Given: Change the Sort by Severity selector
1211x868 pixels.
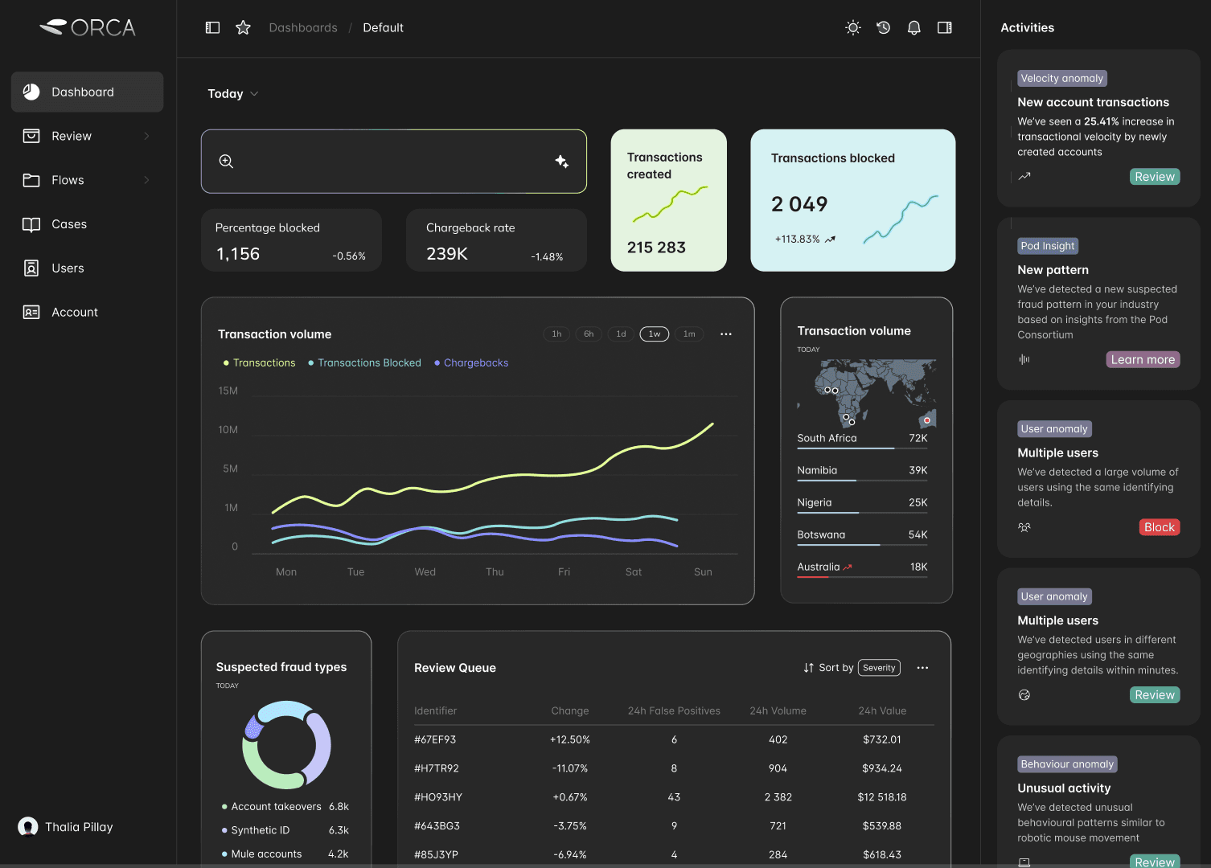Looking at the screenshot, I should click(x=879, y=668).
